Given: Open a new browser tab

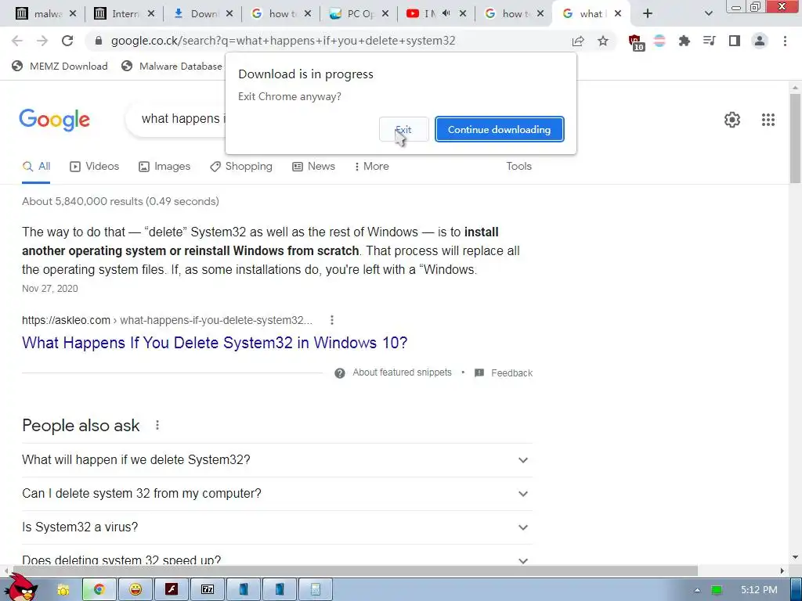Looking at the screenshot, I should pos(648,13).
